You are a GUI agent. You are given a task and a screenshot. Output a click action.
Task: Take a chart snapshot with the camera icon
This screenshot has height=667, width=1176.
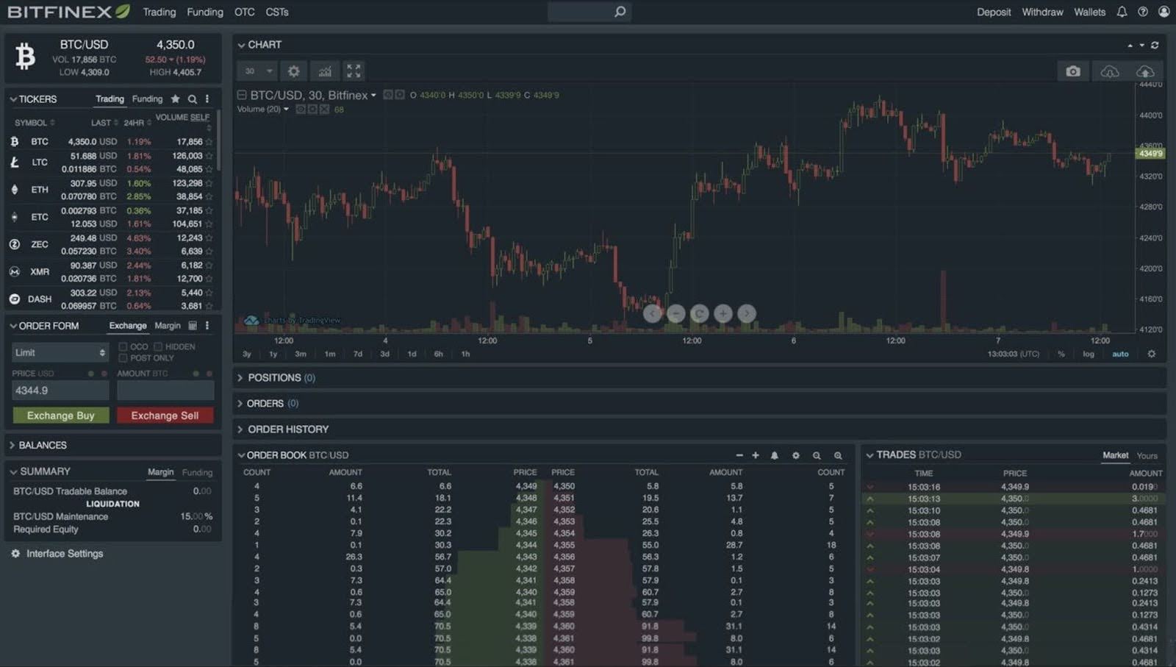point(1072,71)
